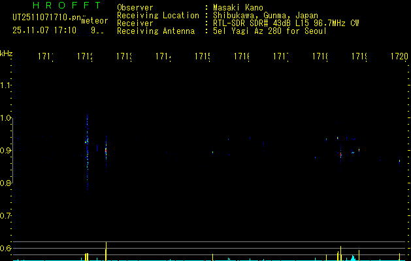Image resolution: width=411 pixels, height=261 pixels.
Task: Click the red echo near the 1718 time label
Action: tap(340, 155)
